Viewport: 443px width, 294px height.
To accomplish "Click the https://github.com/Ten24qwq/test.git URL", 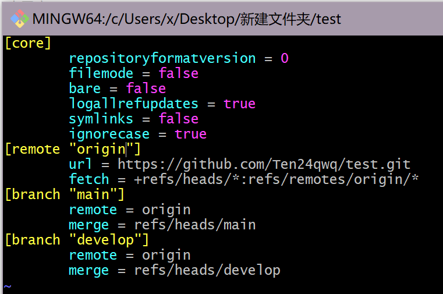I will coord(264,165).
